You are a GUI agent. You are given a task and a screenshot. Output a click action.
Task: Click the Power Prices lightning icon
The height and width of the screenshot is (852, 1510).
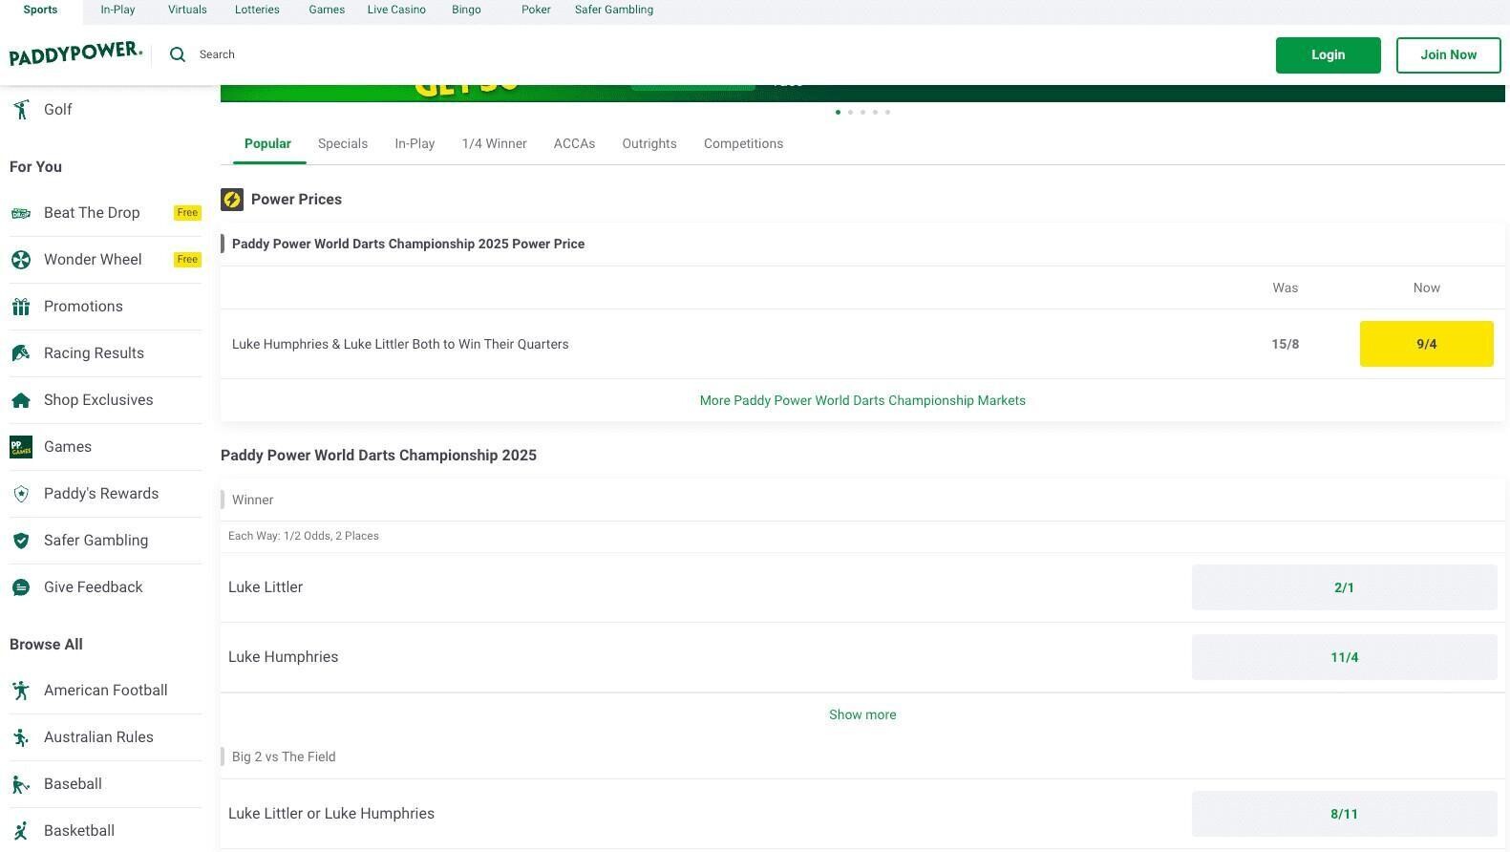[232, 200]
